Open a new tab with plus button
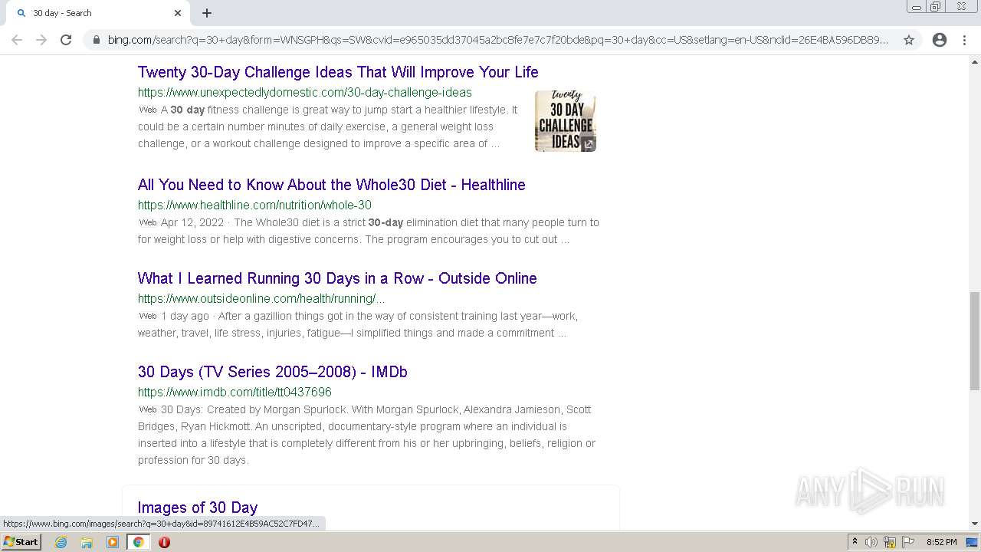Image resolution: width=981 pixels, height=552 pixels. click(x=207, y=13)
